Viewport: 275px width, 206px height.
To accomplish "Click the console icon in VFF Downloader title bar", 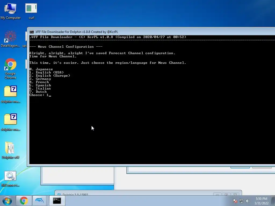I will click(x=32, y=32).
